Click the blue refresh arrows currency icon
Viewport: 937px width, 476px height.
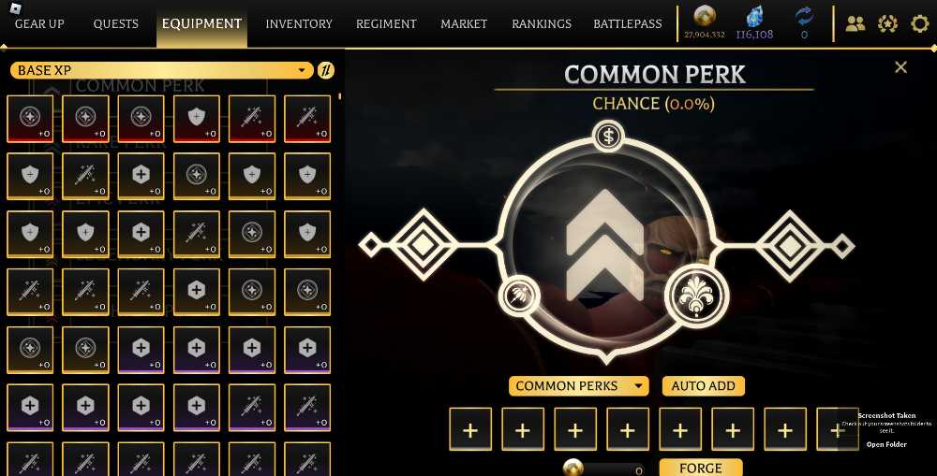click(804, 16)
